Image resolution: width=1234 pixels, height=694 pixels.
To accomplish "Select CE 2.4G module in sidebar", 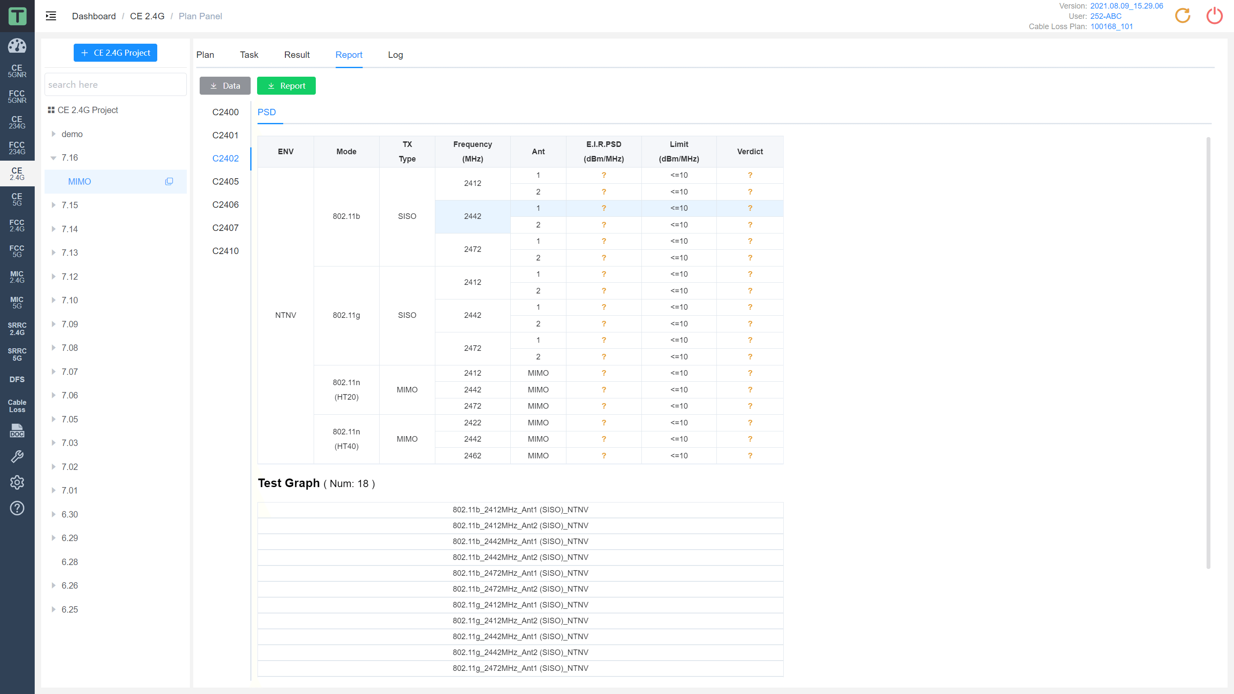I will (x=17, y=174).
